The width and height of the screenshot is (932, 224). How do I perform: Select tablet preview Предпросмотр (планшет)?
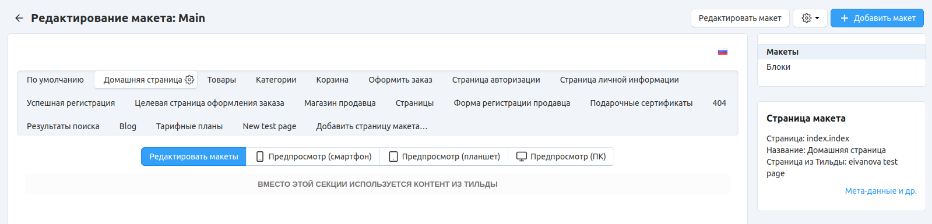click(444, 157)
